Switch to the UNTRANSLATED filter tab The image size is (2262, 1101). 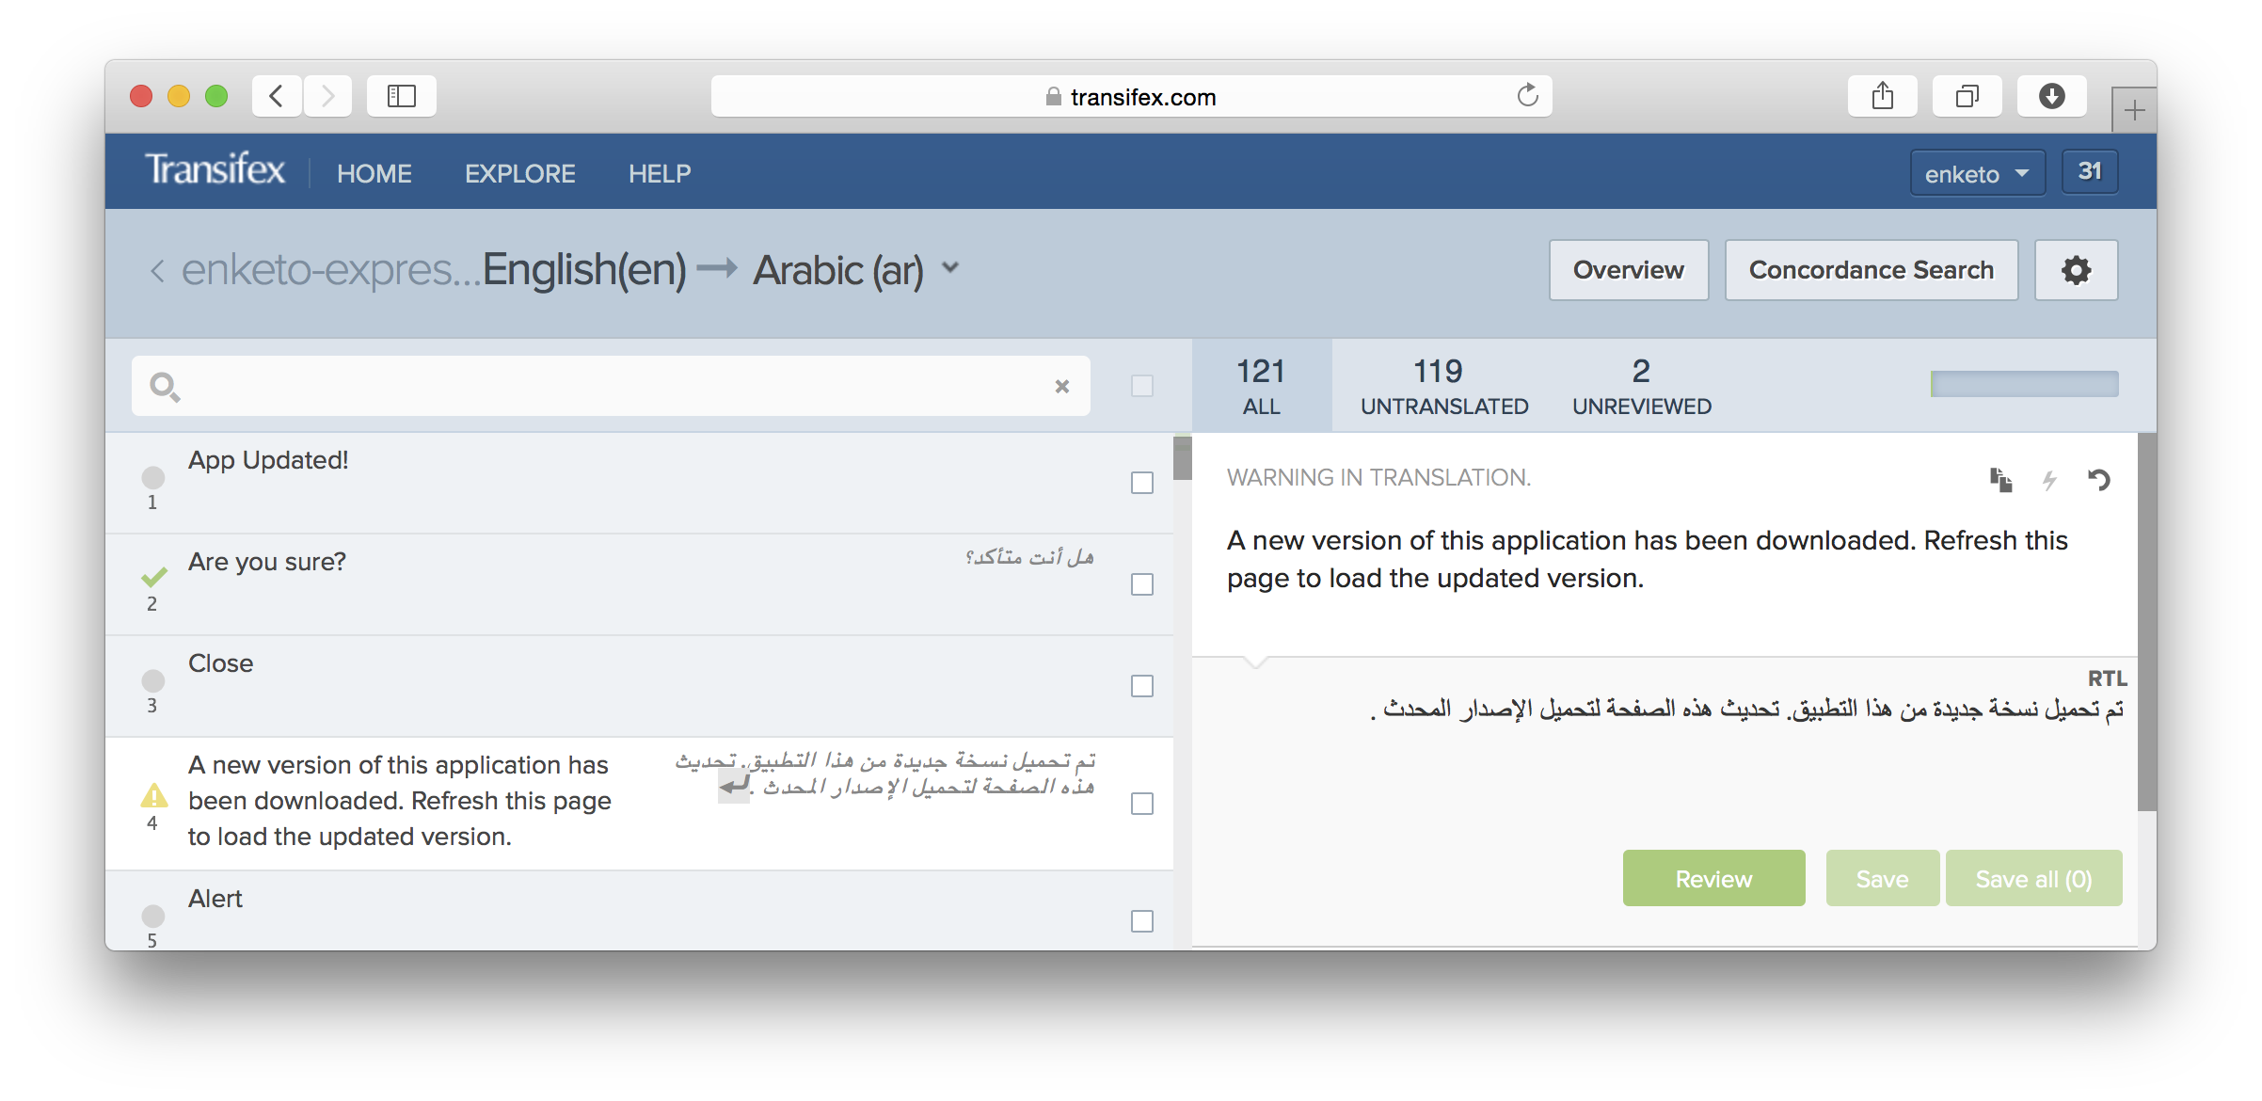pos(1443,386)
